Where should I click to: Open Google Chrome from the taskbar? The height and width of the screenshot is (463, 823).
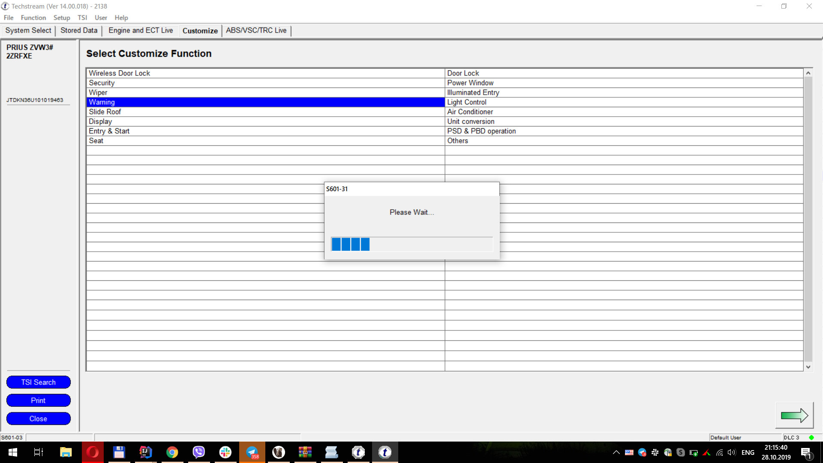click(172, 452)
